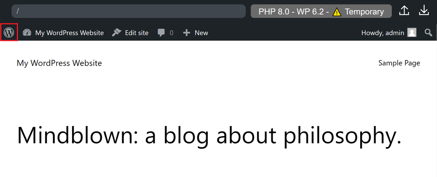Click the comments speech bubble icon
Screen dimensions: 437x177
[161, 33]
